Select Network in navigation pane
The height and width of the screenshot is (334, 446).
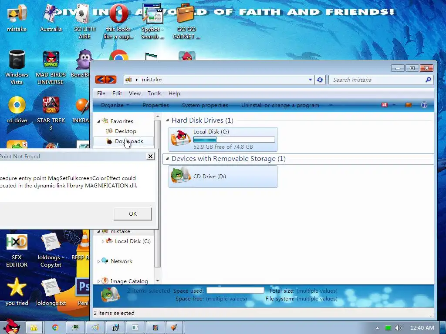click(122, 261)
